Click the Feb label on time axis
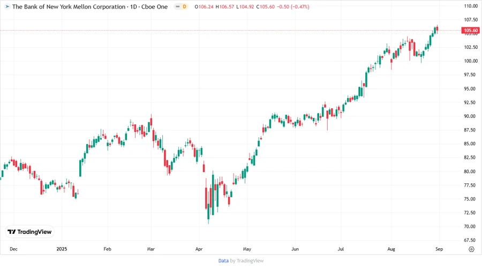Screen dimensions: 482x267 pos(107,249)
